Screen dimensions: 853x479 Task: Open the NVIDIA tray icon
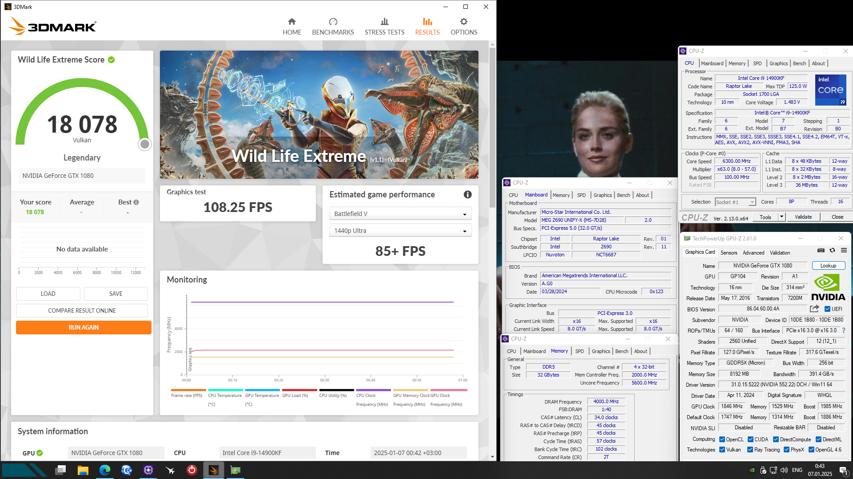(752, 470)
